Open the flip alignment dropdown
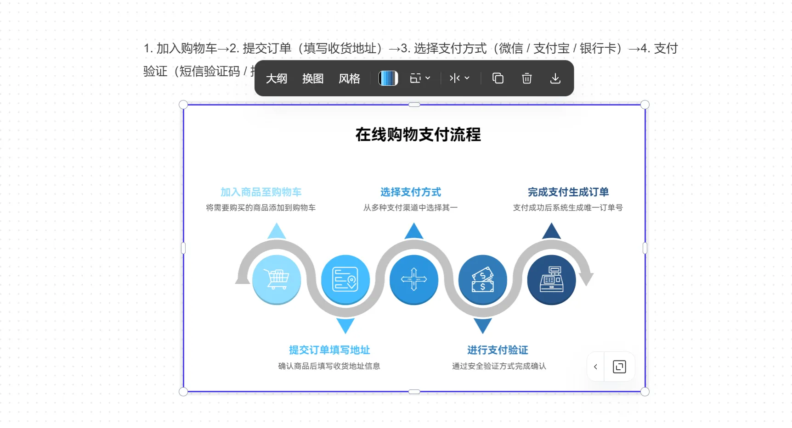The height and width of the screenshot is (428, 792). point(459,78)
